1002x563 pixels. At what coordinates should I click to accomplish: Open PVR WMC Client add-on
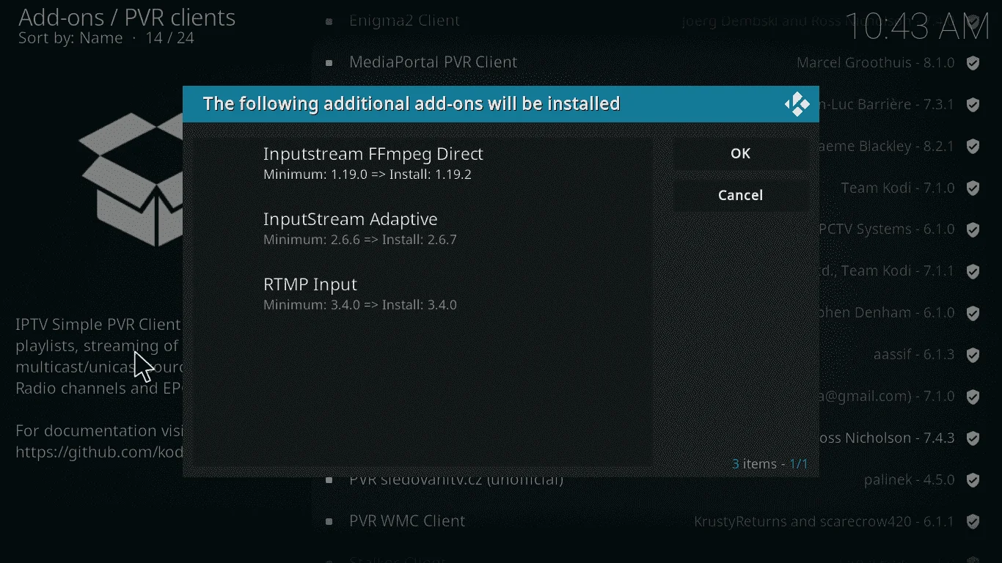click(407, 521)
